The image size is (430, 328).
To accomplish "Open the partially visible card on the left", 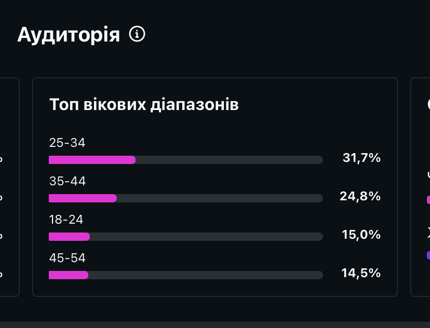I will point(9,187).
